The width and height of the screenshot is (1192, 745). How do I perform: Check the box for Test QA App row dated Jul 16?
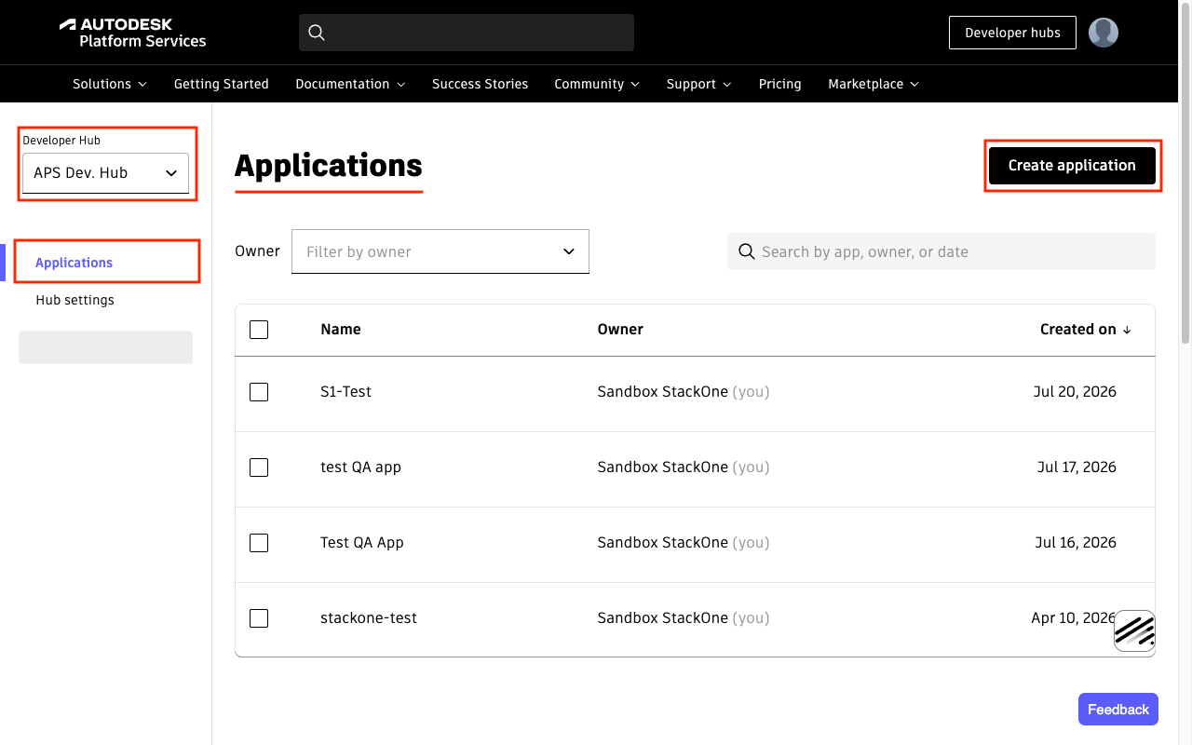[259, 543]
